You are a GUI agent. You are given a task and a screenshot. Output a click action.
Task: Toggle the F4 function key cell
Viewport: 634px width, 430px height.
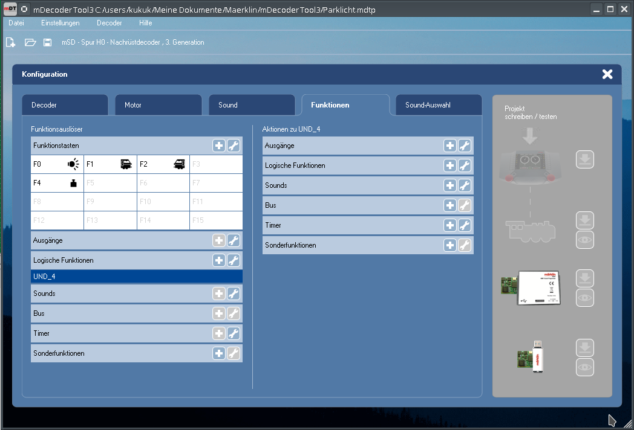(57, 183)
